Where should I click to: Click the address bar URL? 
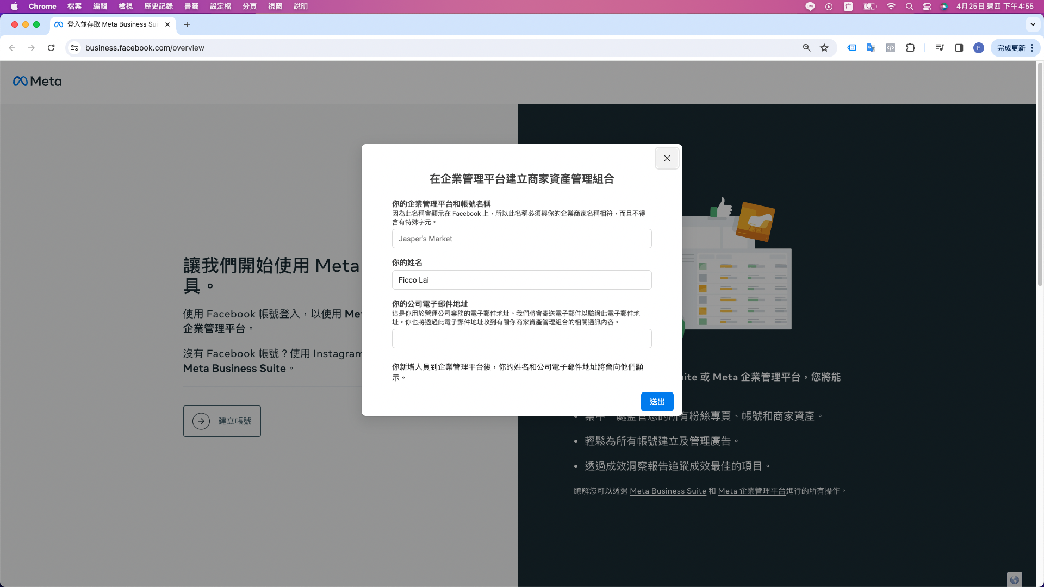145,48
